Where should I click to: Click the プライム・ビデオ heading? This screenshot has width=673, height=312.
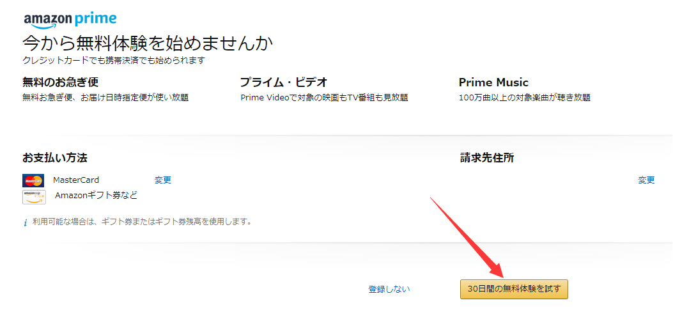284,82
